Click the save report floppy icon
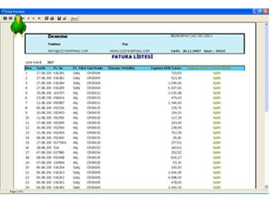The height and width of the screenshot is (201, 271). coord(59,18)
